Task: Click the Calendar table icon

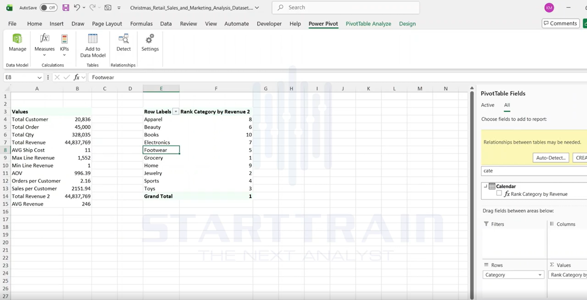Action: 492,186
